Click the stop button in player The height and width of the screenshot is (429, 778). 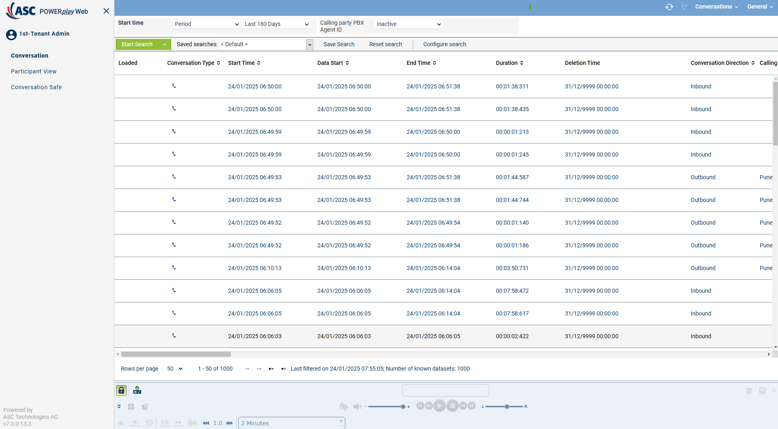coord(453,405)
